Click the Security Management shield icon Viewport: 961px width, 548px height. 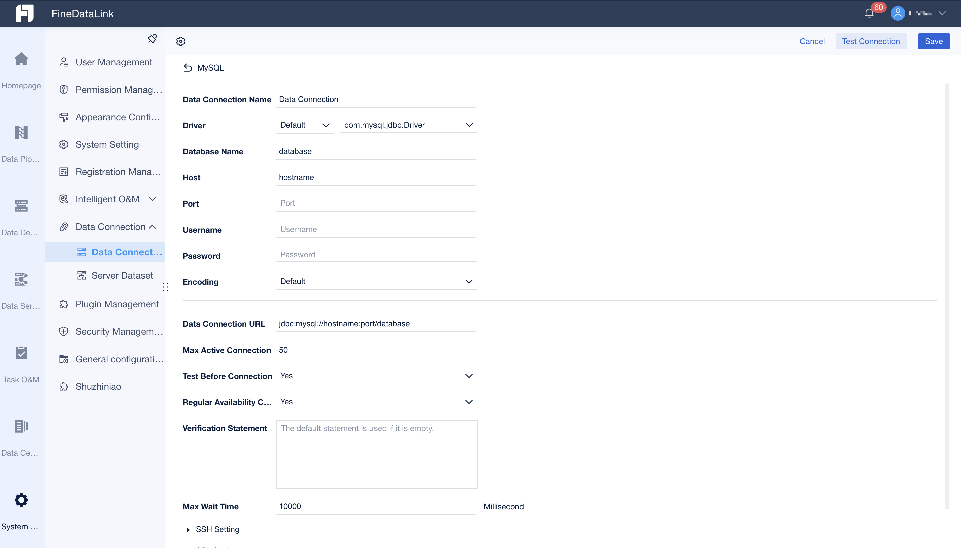[x=64, y=331]
